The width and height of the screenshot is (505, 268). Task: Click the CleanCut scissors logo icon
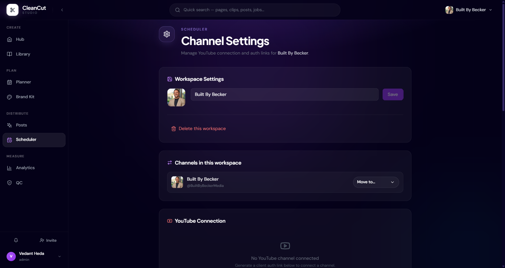pyautogui.click(x=13, y=10)
